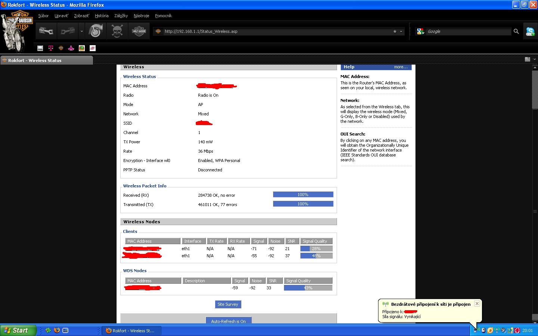Click the Clients SNR column header

click(291, 241)
